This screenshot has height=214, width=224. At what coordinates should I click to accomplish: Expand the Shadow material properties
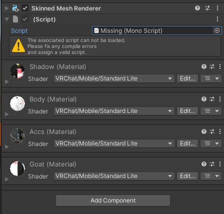[x=7, y=82]
